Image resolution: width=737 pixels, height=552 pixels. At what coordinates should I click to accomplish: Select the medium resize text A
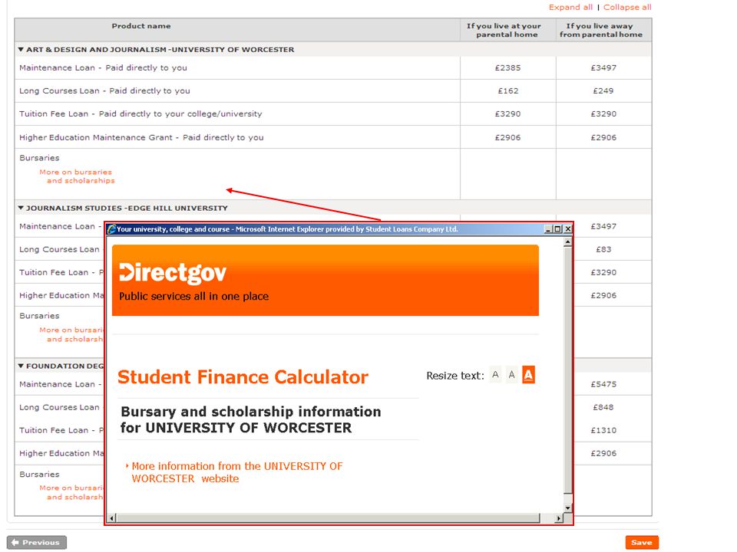(x=512, y=375)
